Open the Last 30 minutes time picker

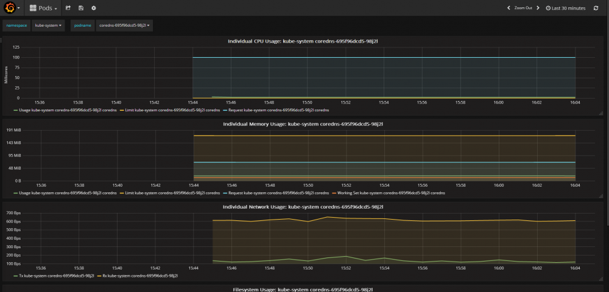tap(566, 8)
